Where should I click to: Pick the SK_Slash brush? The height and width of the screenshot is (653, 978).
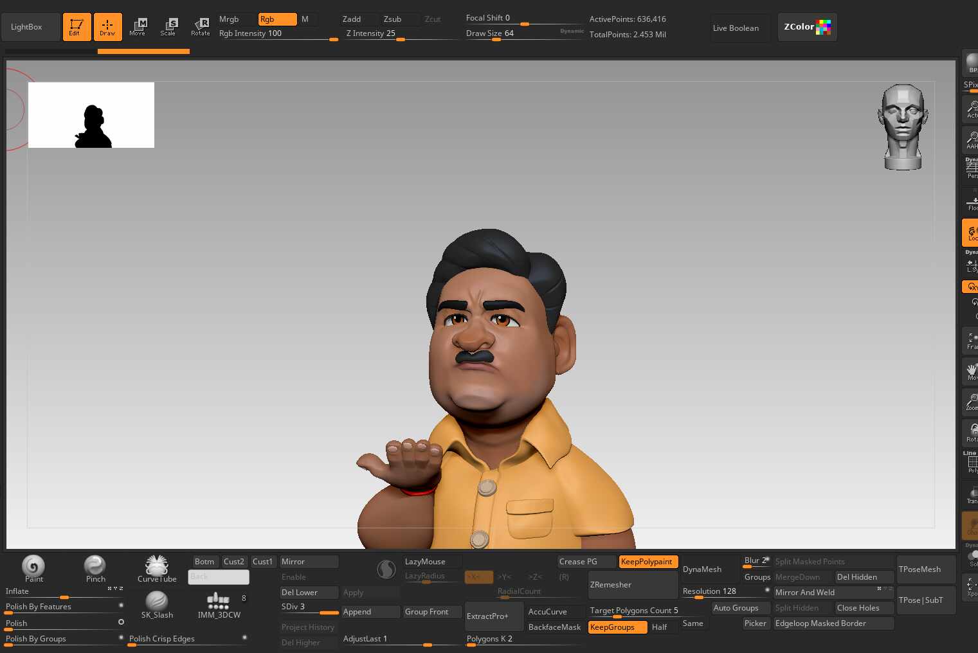(157, 602)
